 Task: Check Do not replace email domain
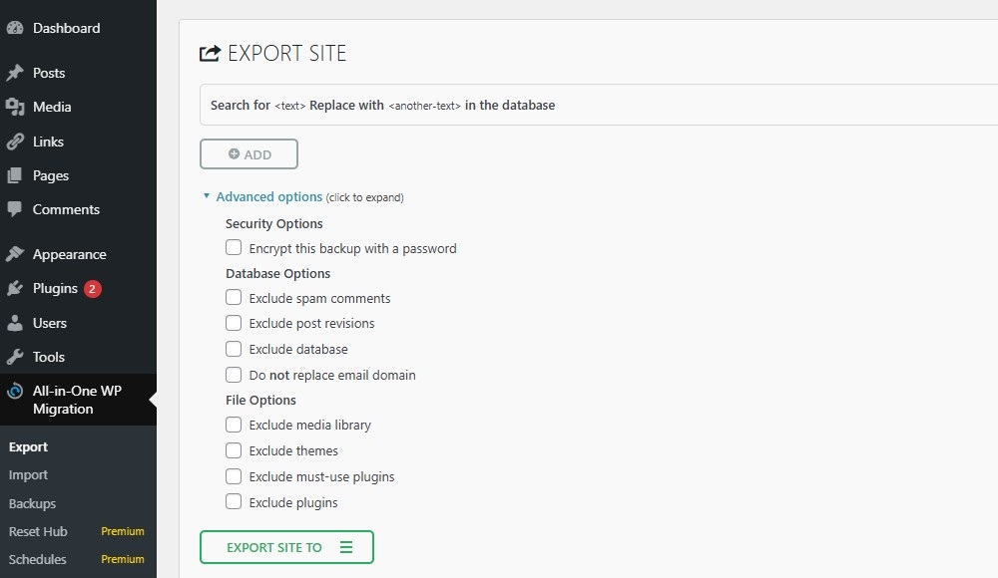point(234,375)
